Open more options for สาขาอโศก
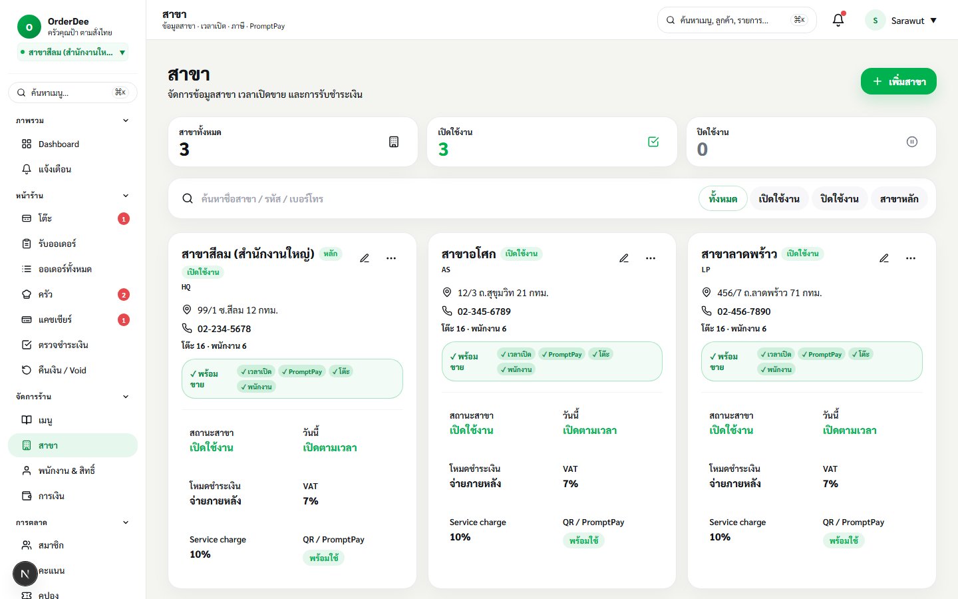The image size is (958, 599). click(x=651, y=258)
